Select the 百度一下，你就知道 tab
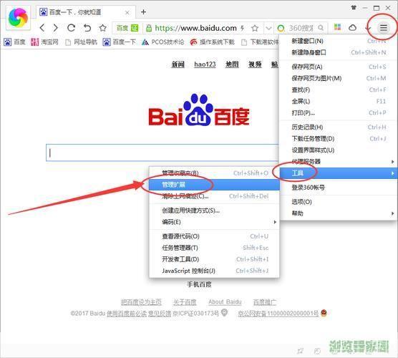 tap(84, 12)
